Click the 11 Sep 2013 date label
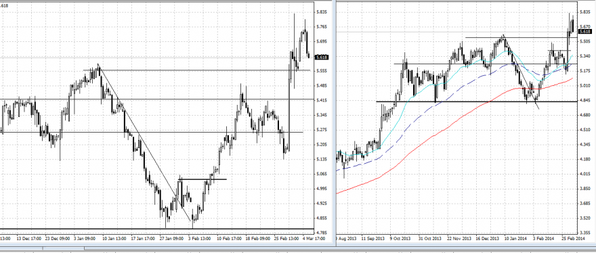This screenshot has height=253, width=596. [x=374, y=239]
